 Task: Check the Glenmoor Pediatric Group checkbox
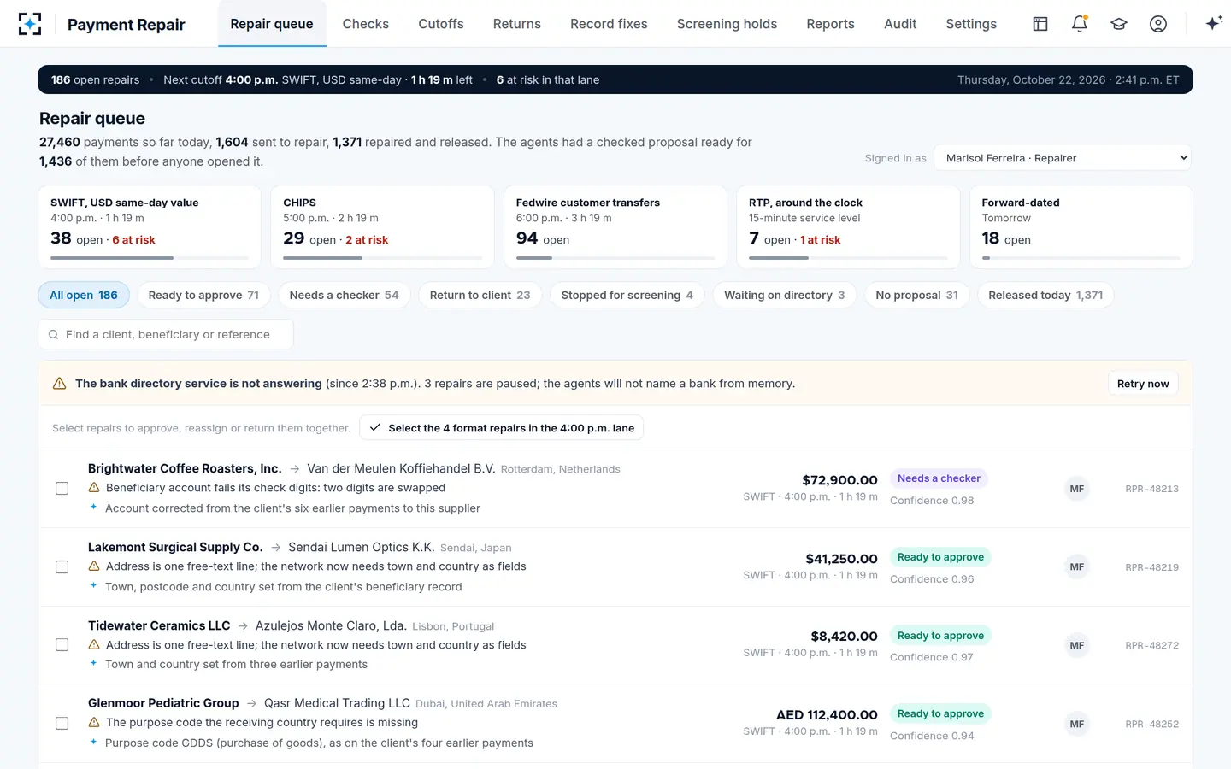coord(62,724)
